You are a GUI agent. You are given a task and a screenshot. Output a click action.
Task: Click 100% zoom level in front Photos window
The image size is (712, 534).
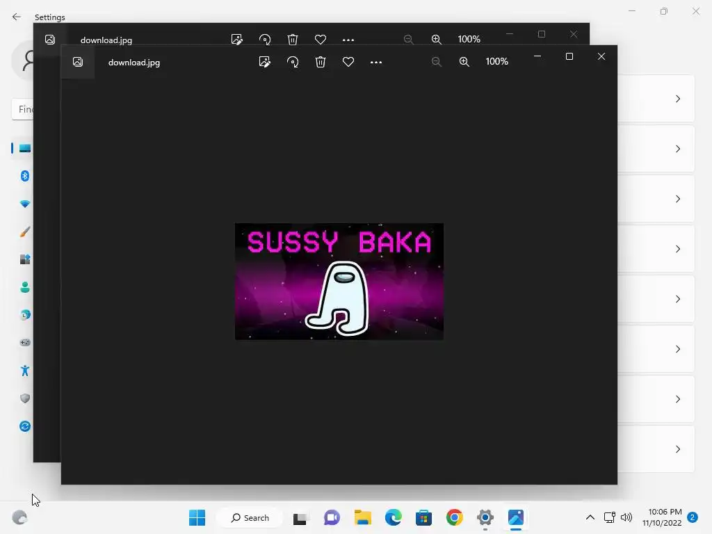coord(496,61)
